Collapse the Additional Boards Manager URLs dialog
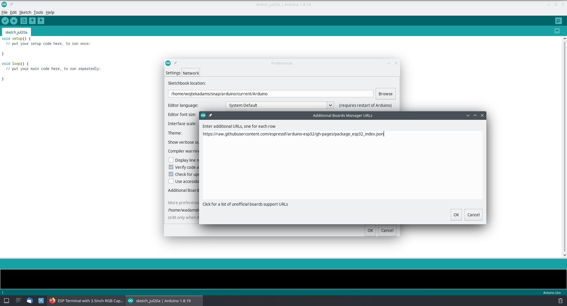The width and height of the screenshot is (567, 306). pyautogui.click(x=468, y=115)
